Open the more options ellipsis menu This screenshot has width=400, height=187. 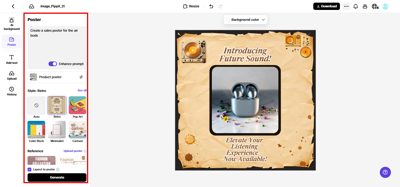346,6
